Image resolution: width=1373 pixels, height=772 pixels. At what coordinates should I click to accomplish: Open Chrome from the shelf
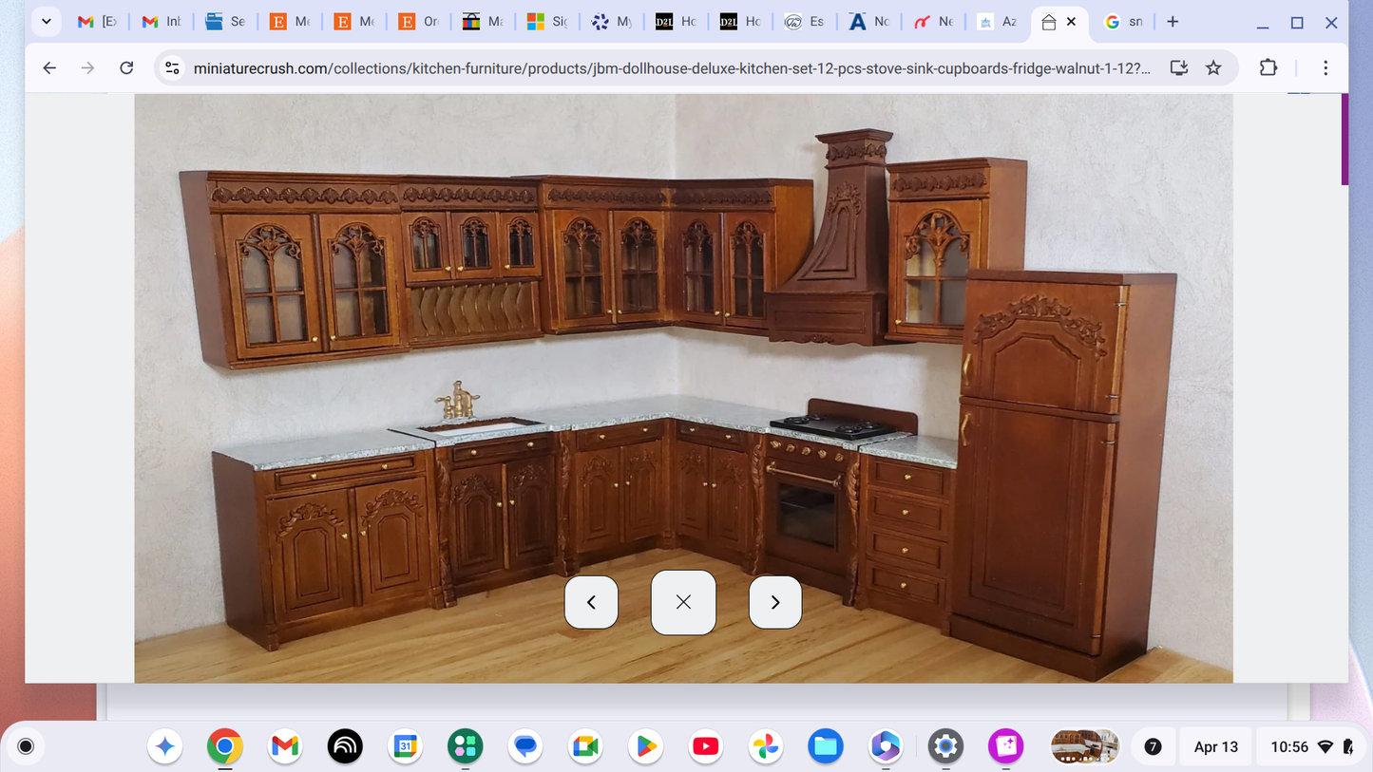[x=225, y=747]
